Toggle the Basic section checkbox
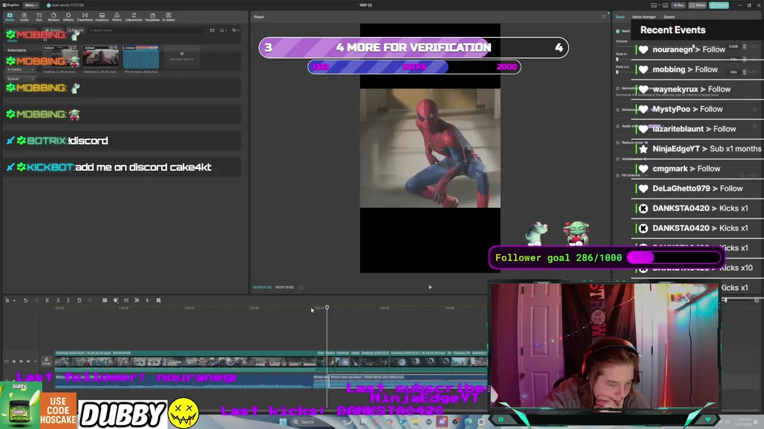The image size is (764, 429). click(618, 31)
